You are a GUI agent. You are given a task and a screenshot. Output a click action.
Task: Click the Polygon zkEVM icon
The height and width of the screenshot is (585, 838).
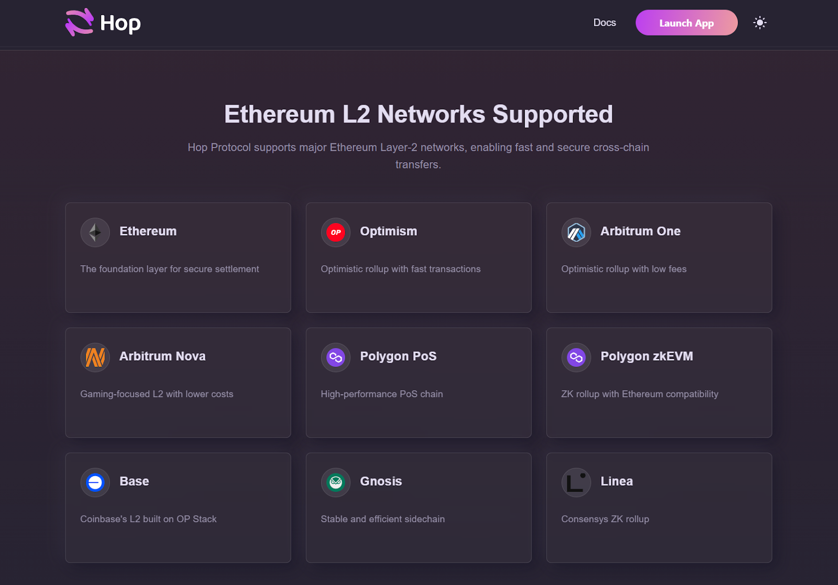point(576,357)
